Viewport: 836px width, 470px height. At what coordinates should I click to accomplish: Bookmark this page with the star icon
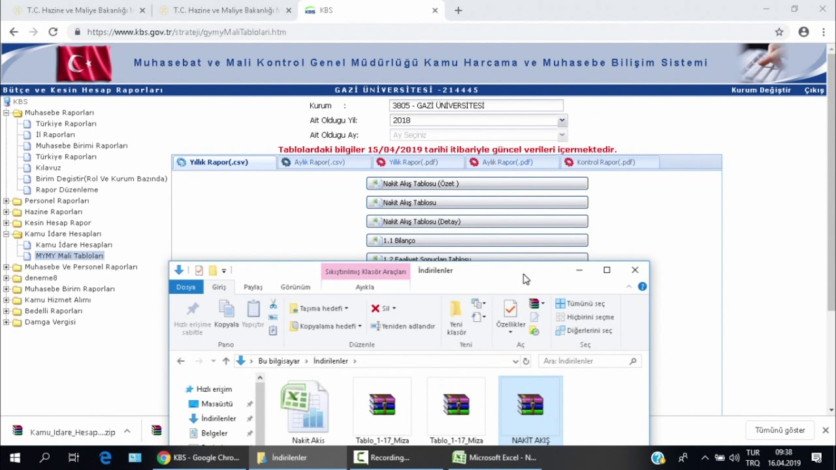click(779, 31)
